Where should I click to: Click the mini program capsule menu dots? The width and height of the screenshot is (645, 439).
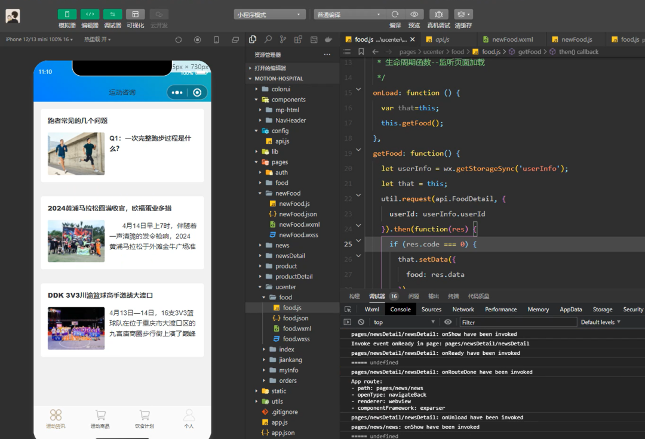coord(177,92)
